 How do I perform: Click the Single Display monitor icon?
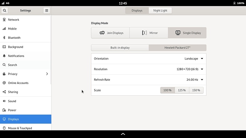tap(178, 33)
